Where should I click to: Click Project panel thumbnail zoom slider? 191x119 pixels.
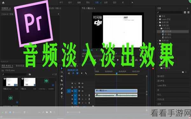13,112
